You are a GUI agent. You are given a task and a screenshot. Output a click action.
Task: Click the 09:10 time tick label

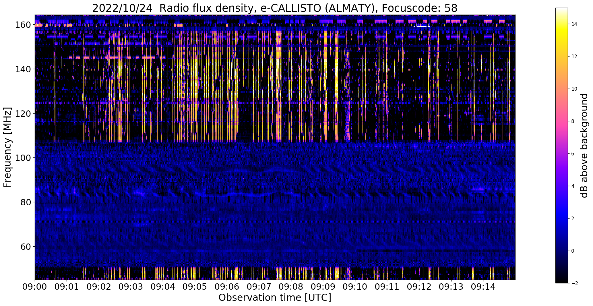[x=355, y=287]
